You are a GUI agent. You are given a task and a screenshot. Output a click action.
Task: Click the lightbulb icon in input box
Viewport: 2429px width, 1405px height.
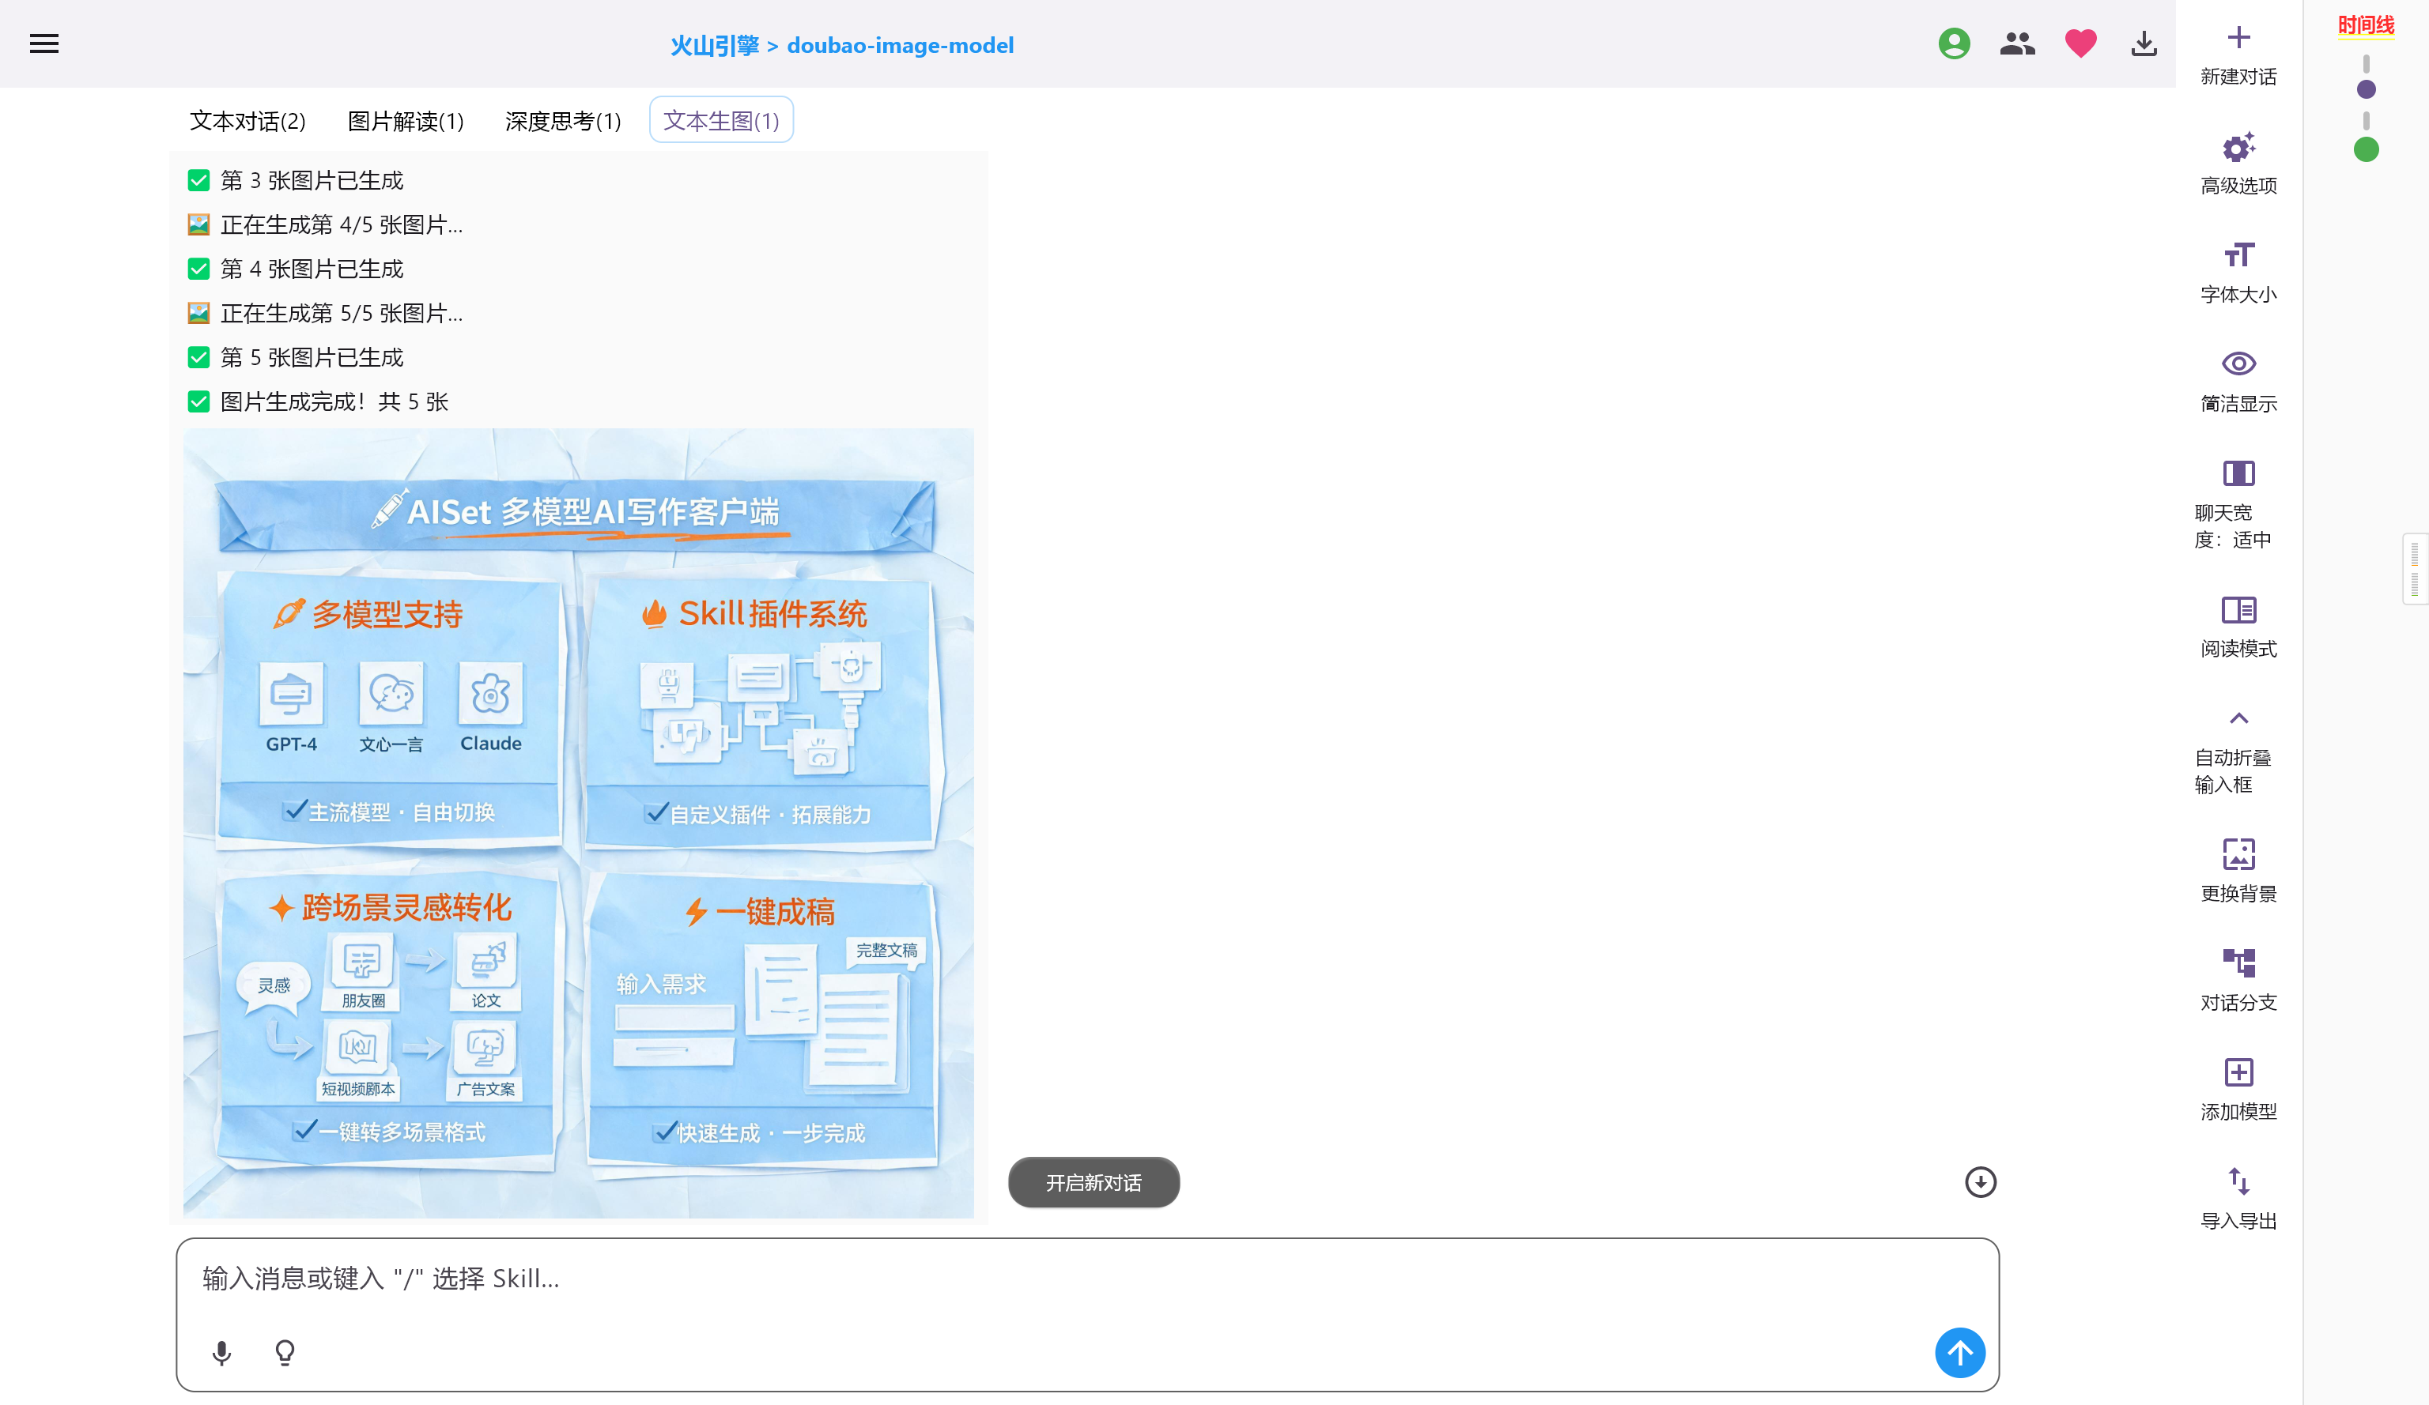pos(285,1353)
